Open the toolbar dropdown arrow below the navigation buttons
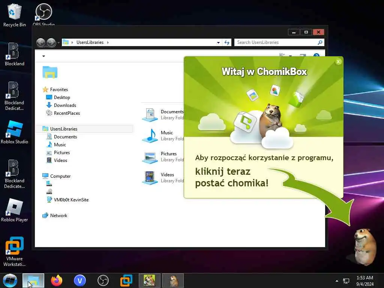The height and width of the screenshot is (288, 384). pyautogui.click(x=43, y=56)
